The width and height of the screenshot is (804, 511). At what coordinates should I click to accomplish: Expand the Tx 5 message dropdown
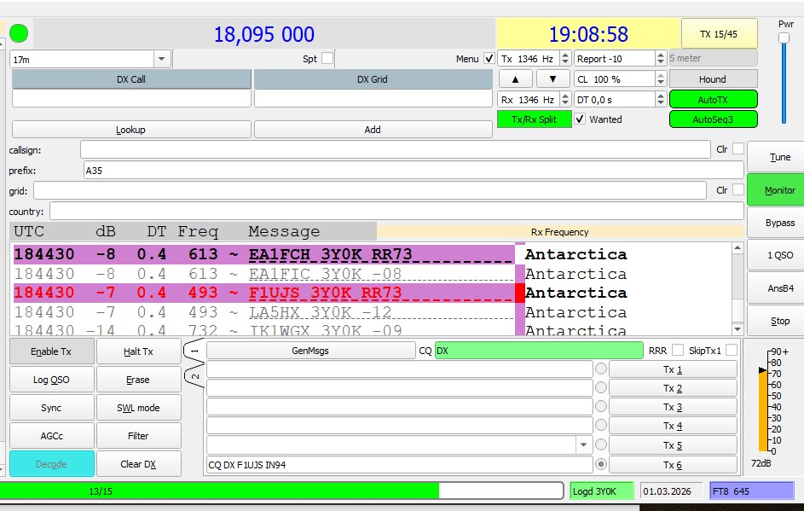tap(583, 444)
